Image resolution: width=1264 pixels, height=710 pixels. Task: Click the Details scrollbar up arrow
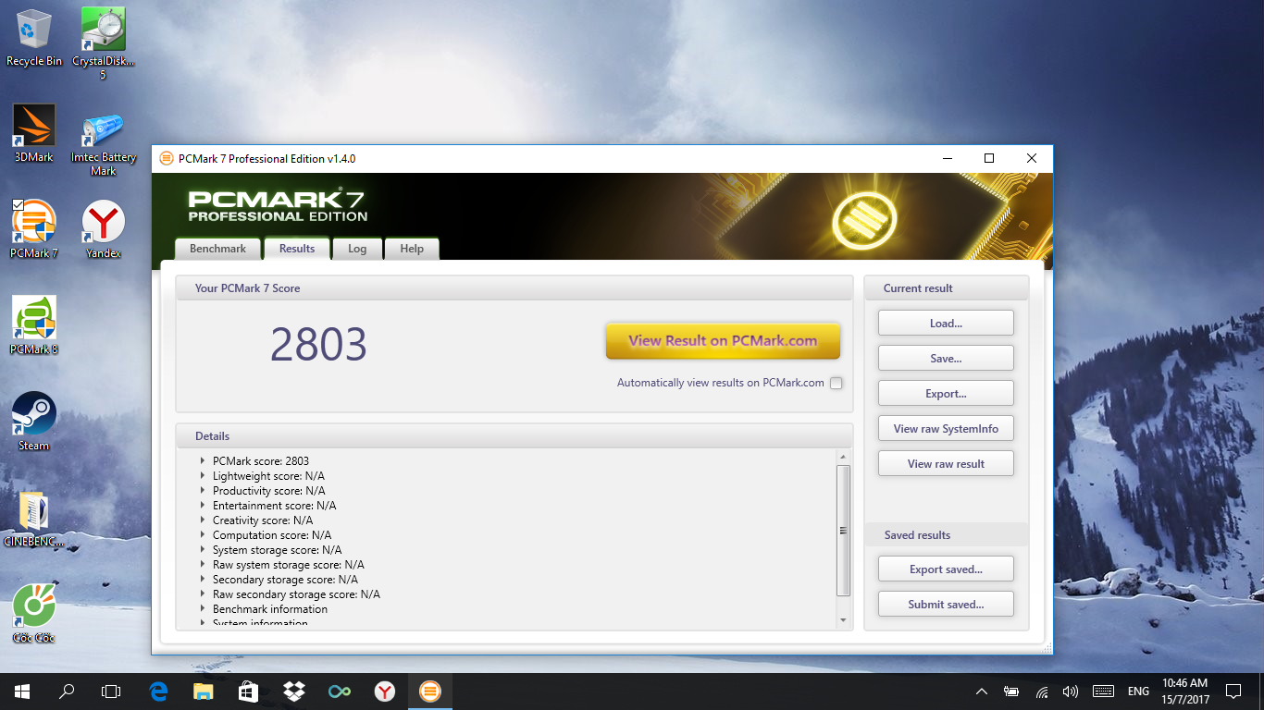point(843,457)
